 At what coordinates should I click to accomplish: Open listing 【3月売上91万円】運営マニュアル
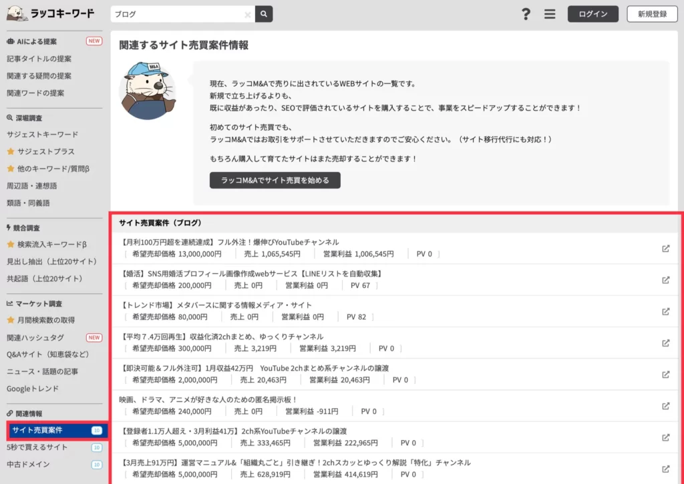click(x=296, y=463)
